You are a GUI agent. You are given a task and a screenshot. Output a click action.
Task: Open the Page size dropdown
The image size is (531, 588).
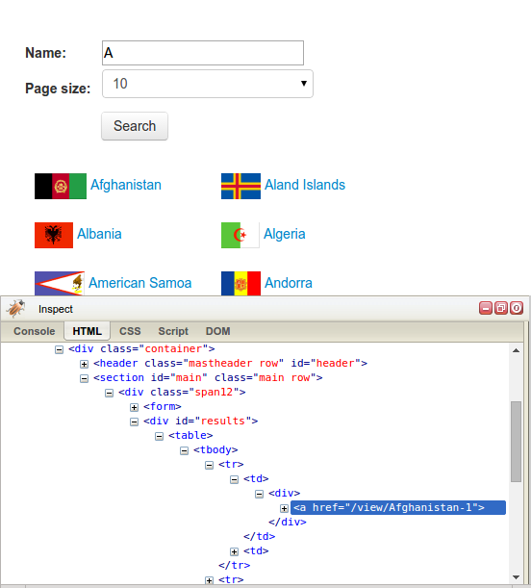[208, 84]
